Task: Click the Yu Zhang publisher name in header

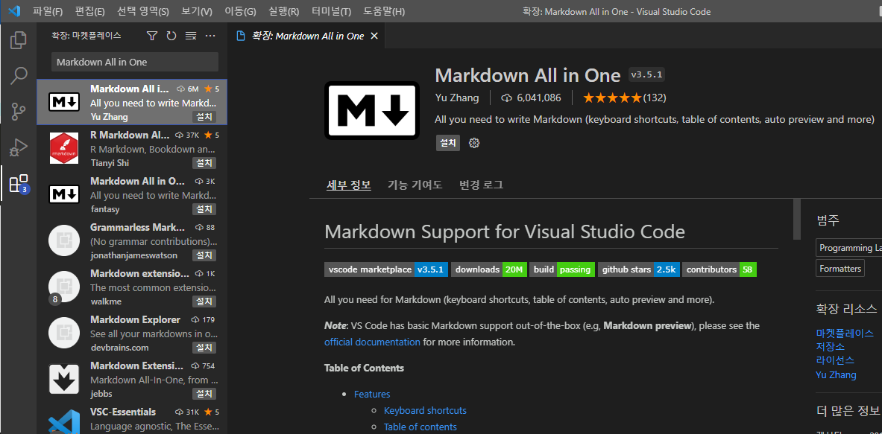Action: [457, 98]
